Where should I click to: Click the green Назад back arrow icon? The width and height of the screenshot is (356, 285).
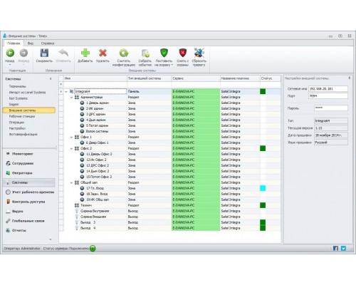click(10, 53)
